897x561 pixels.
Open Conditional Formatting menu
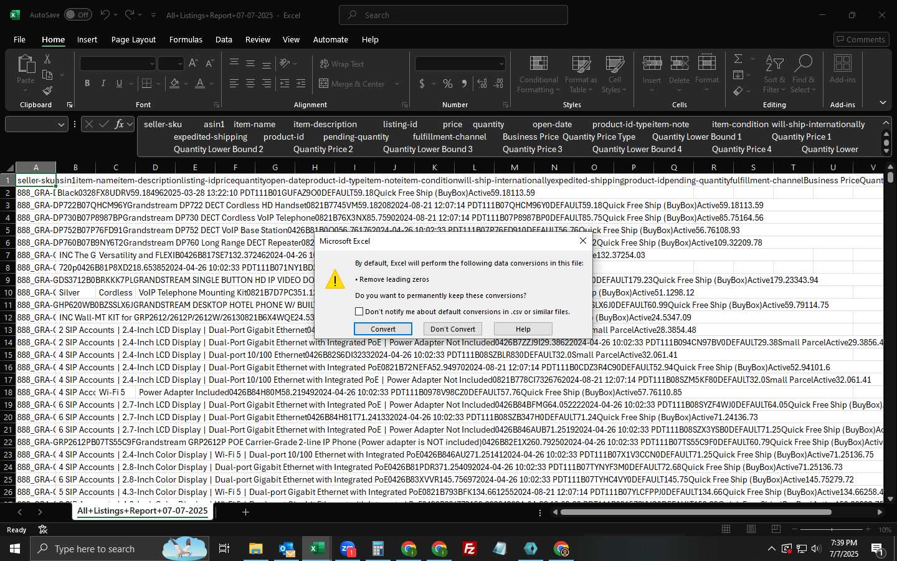(x=539, y=75)
